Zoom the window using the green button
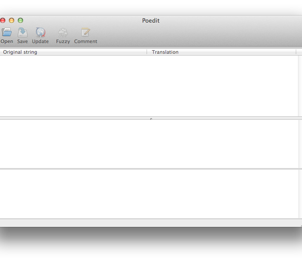This screenshot has width=302, height=262. click(20, 20)
